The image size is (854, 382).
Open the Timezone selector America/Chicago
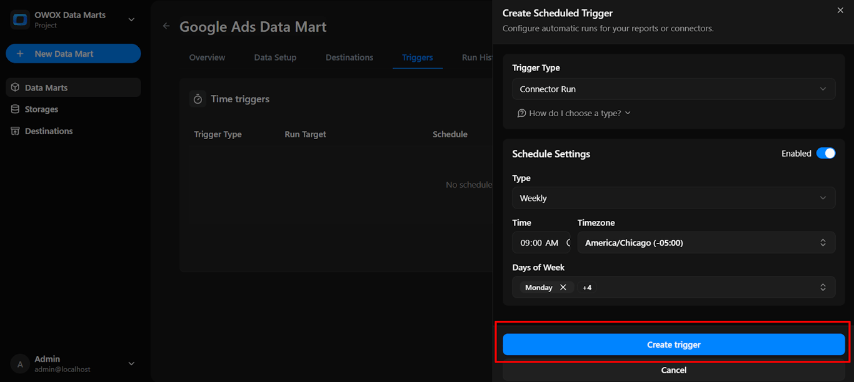[706, 243]
